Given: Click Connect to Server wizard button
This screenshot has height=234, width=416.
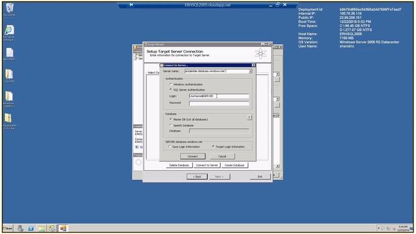Looking at the screenshot, I should pos(207,165).
